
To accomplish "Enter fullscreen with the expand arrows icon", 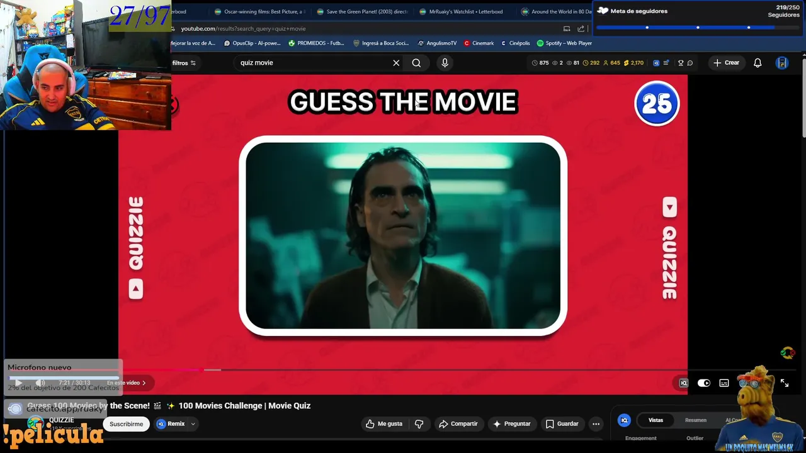I will (x=785, y=383).
